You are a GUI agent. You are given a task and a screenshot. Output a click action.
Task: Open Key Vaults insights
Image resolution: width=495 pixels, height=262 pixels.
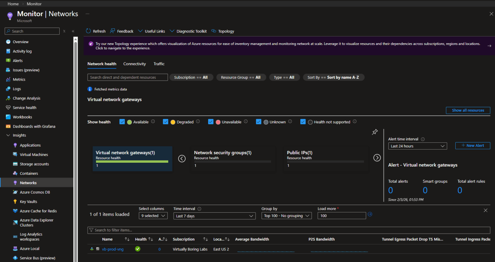[28, 202]
